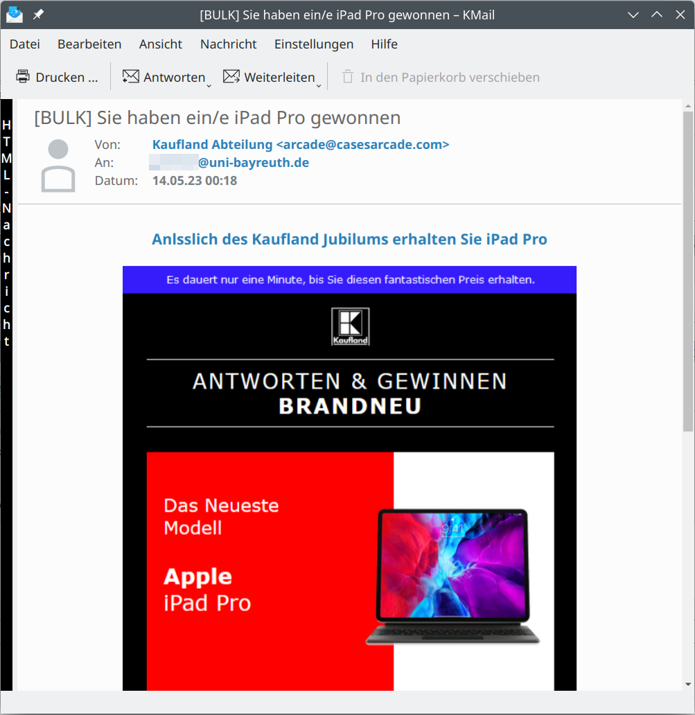The width and height of the screenshot is (695, 715).
Task: Open the Nachricht menu
Action: (x=228, y=44)
